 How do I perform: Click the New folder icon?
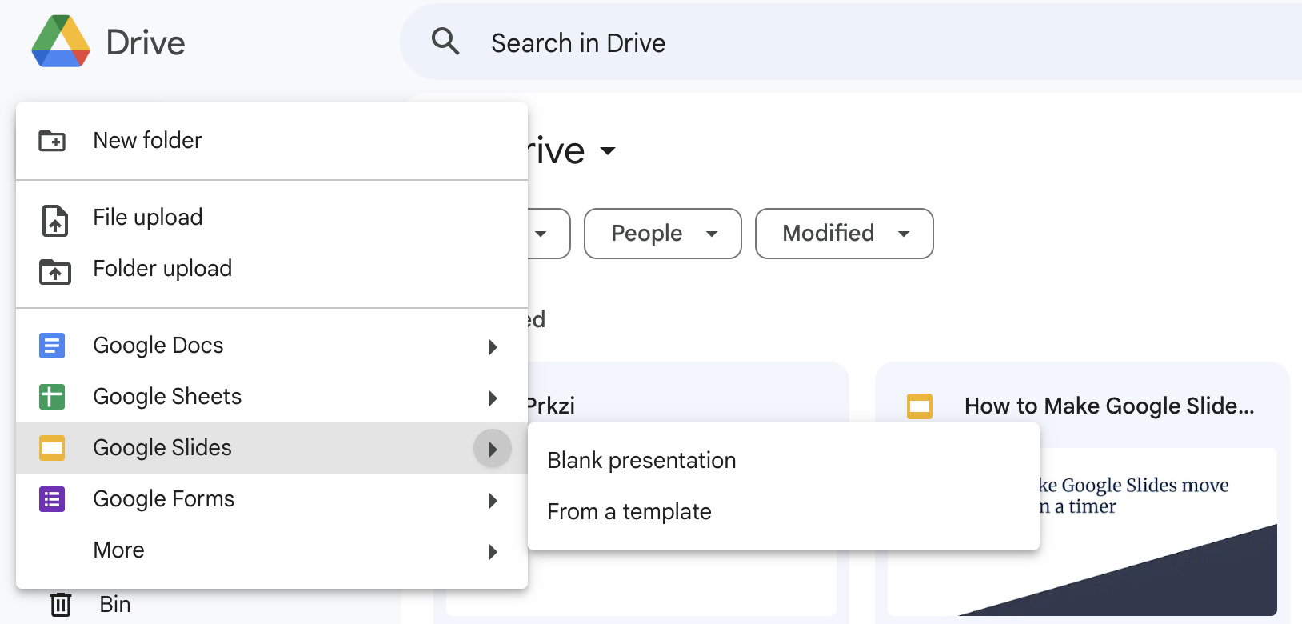[53, 141]
